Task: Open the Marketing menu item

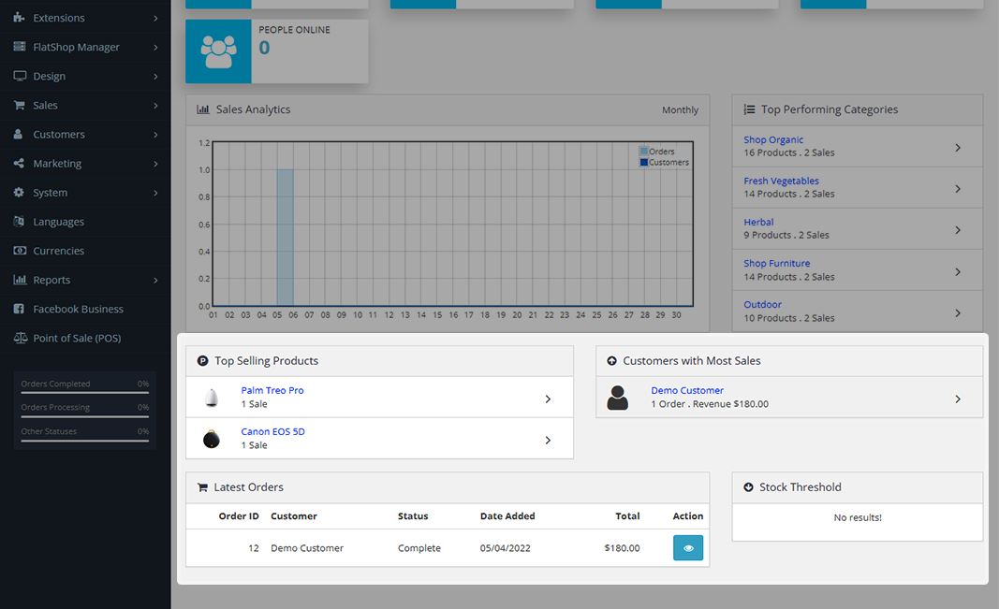Action: pos(57,164)
